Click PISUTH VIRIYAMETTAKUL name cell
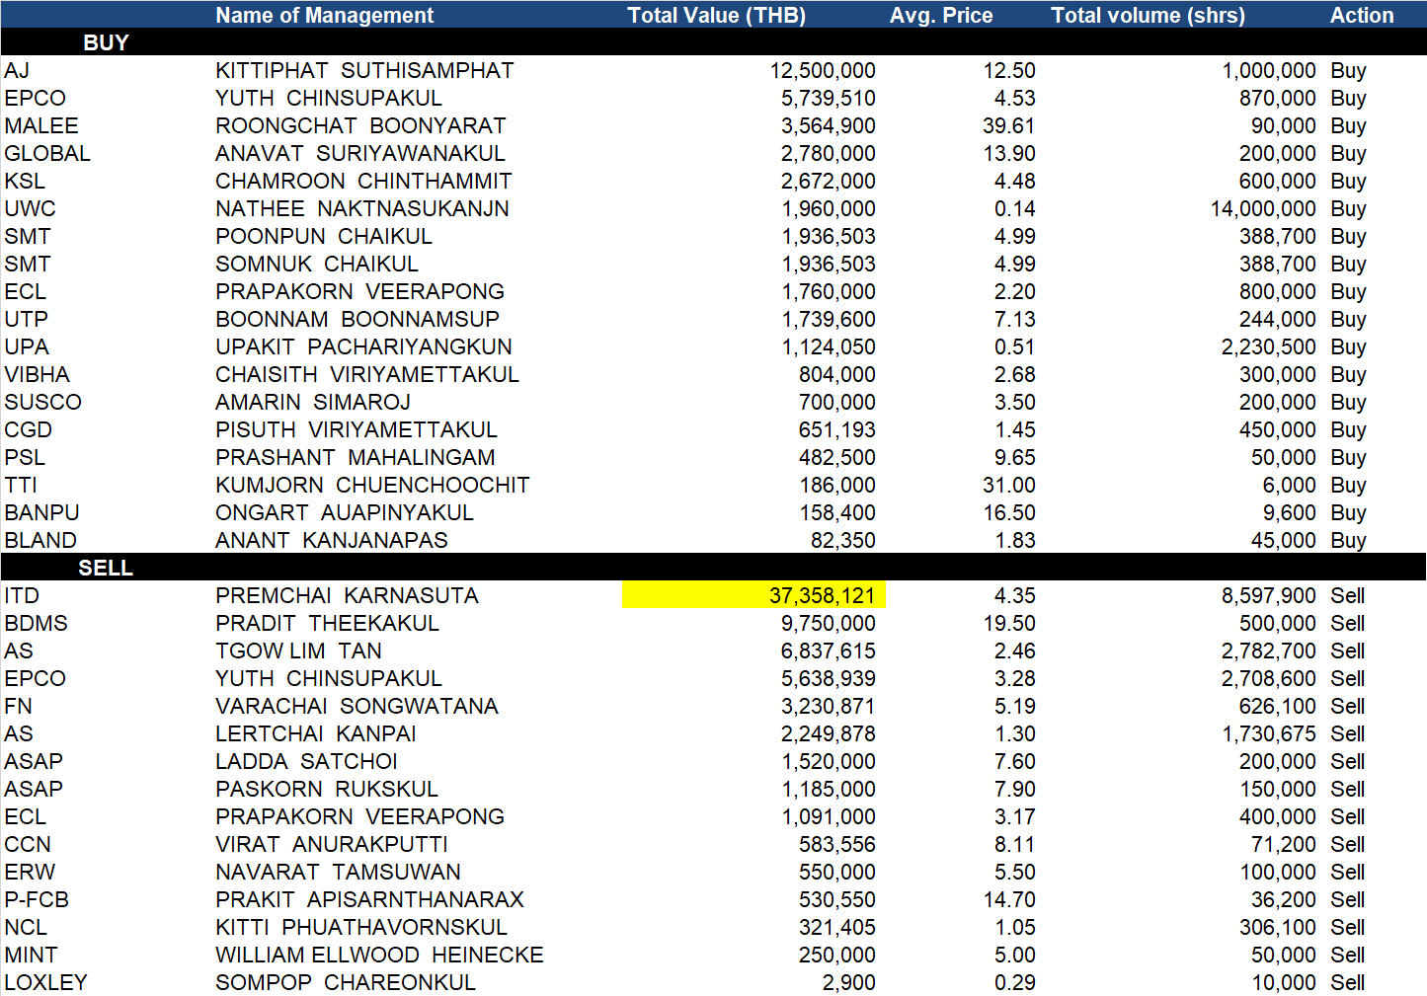 click(357, 429)
